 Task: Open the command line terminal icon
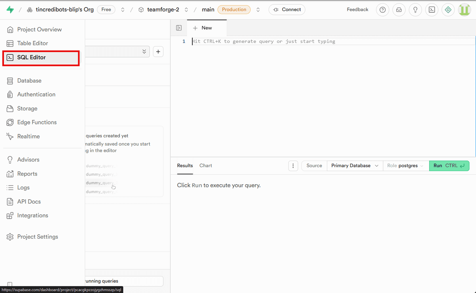(x=432, y=10)
